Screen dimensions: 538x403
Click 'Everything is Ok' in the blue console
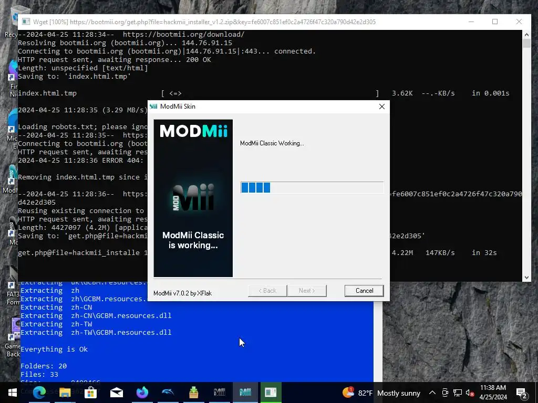point(54,349)
